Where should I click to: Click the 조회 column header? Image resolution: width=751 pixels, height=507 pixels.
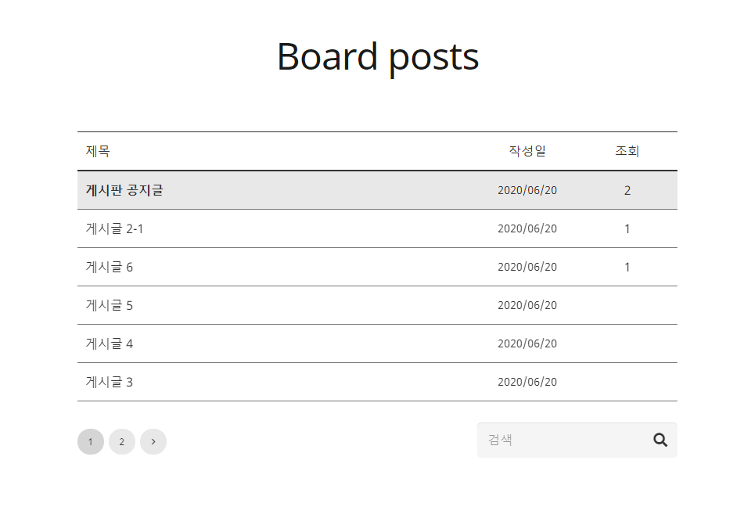click(x=627, y=151)
